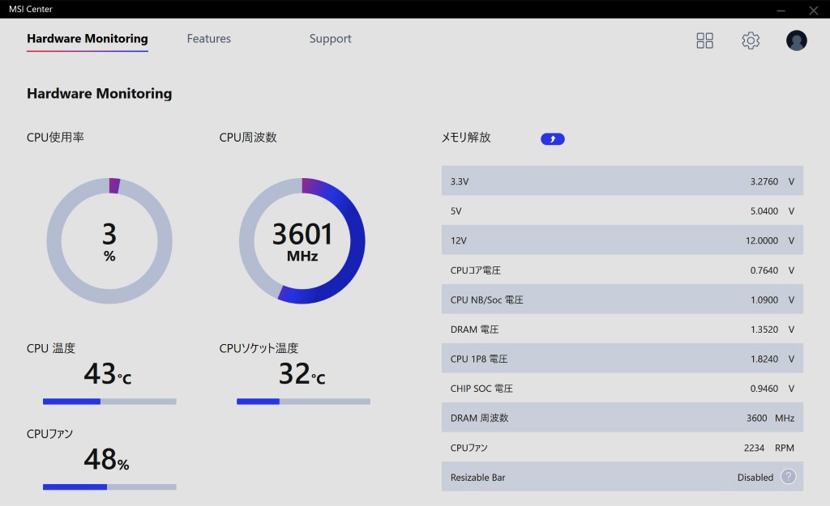The image size is (830, 506).
Task: Click the Resizable Bar help question icon
Action: click(788, 477)
